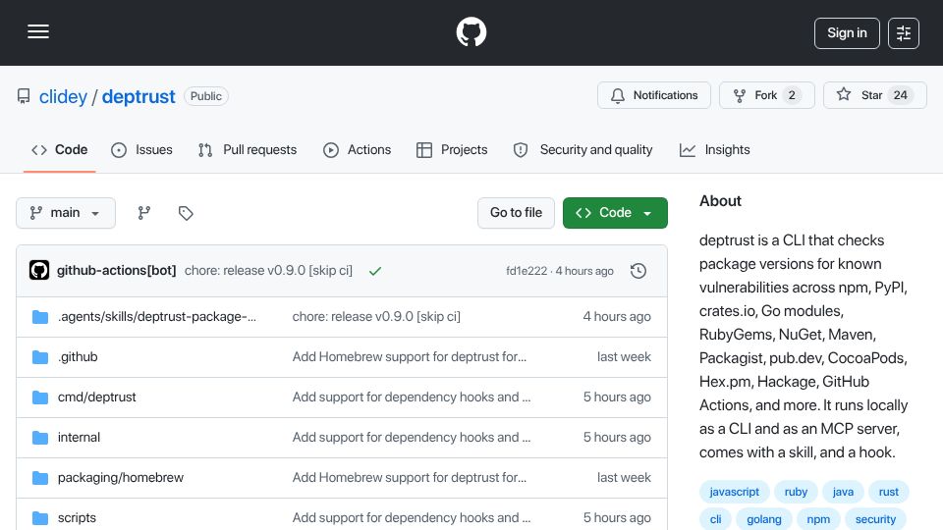This screenshot has height=530, width=943.
Task: View branches via the branch icon
Action: click(143, 213)
